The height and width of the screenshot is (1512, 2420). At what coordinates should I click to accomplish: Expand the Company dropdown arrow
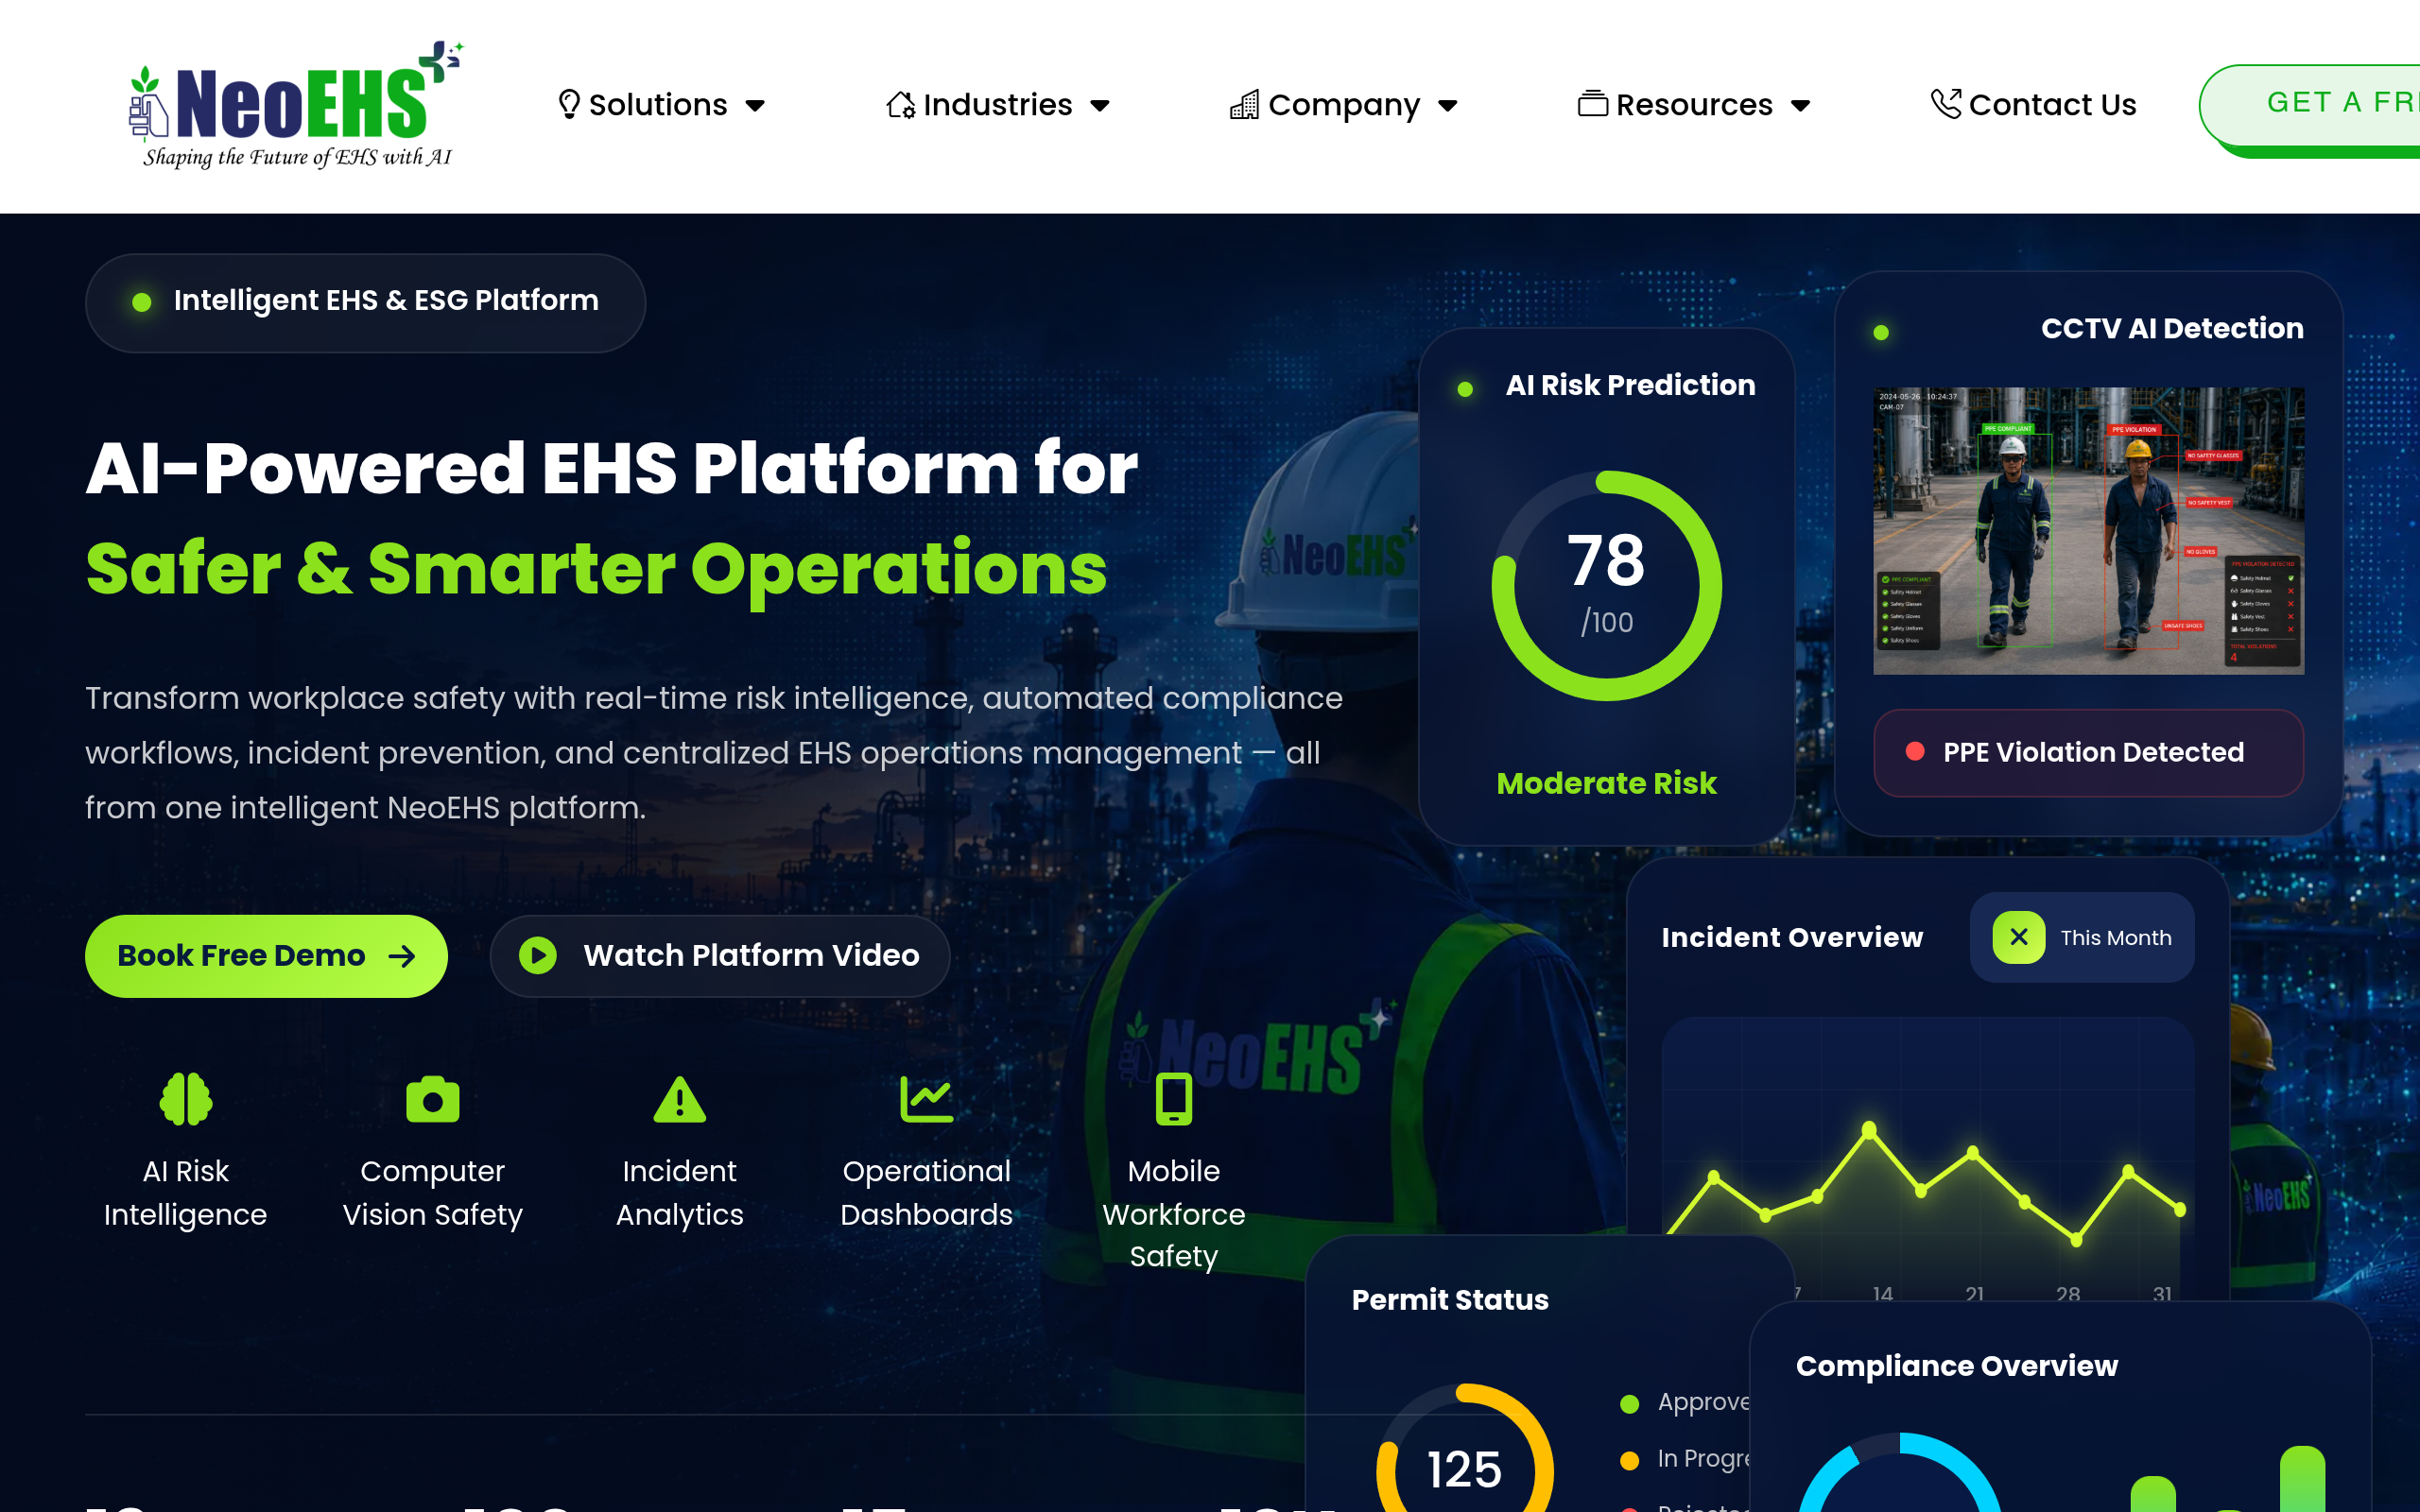[x=1448, y=106]
